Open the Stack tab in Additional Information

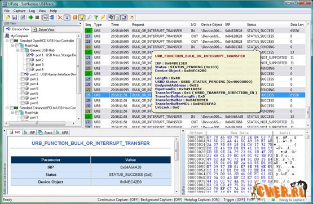point(45,132)
